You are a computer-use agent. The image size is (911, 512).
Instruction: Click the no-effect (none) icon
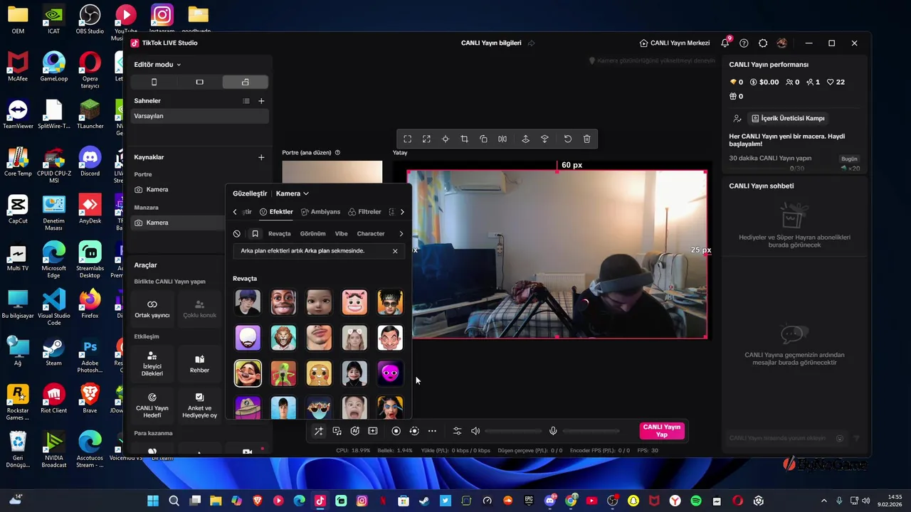[237, 234]
